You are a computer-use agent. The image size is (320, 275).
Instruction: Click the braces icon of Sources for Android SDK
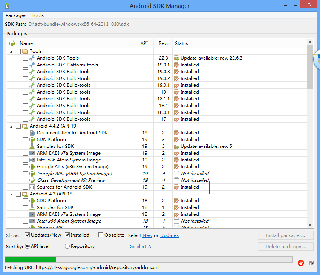pos(32,187)
